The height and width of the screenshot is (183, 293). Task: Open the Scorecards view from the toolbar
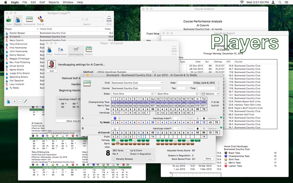click(x=29, y=19)
